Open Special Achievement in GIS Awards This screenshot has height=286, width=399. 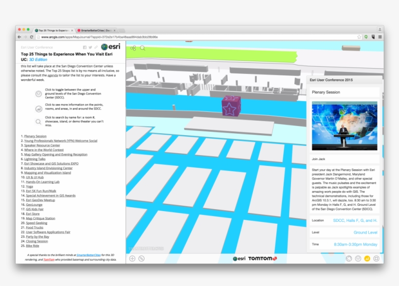click(x=51, y=196)
